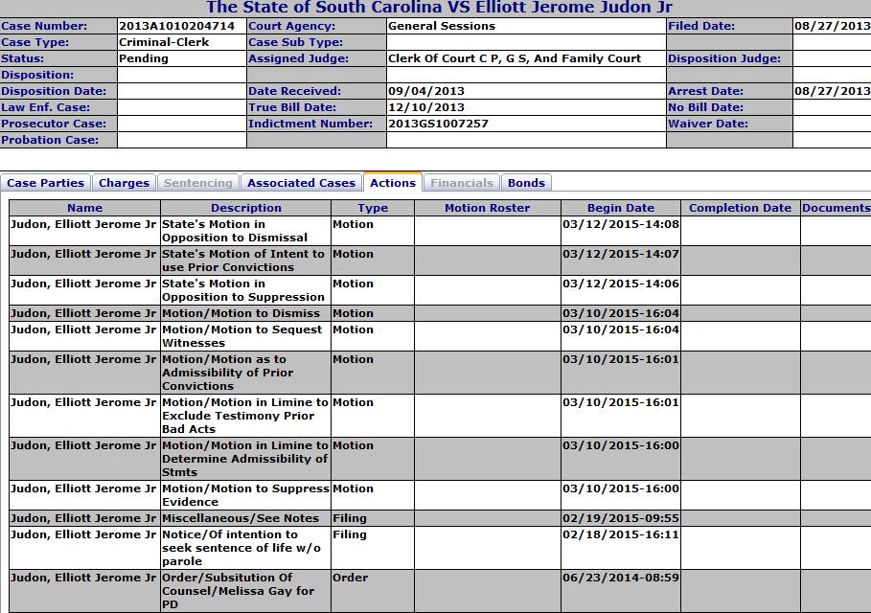Click the No Bill Date label
Image resolution: width=871 pixels, height=613 pixels.
[705, 107]
